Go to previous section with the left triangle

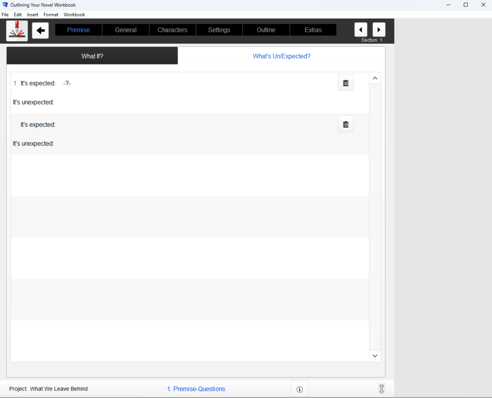361,30
